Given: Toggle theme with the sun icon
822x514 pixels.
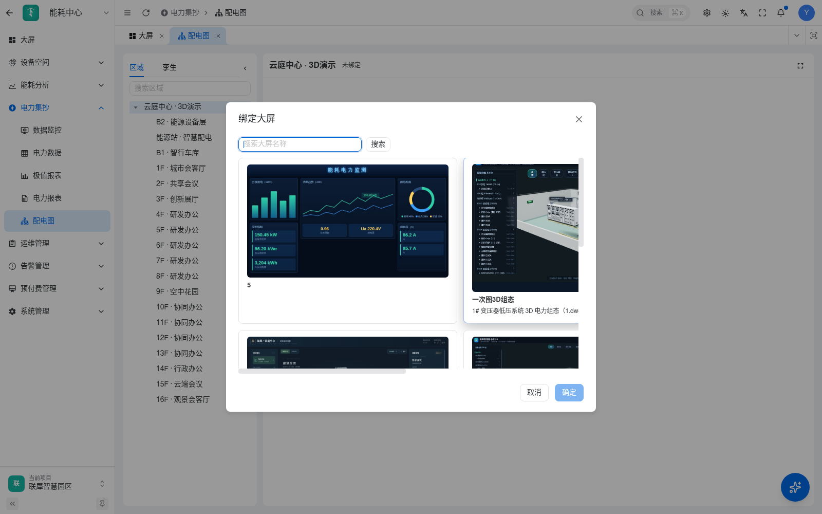Looking at the screenshot, I should (725, 13).
